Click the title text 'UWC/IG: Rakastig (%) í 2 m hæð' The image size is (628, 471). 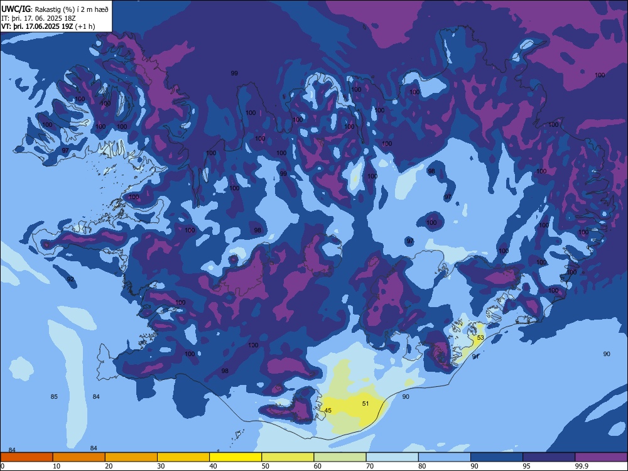(x=55, y=9)
